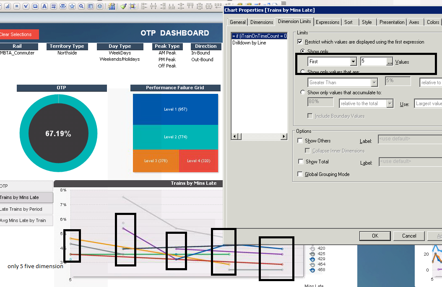Switch to the Dimensions tab
The height and width of the screenshot is (287, 442).
click(262, 22)
